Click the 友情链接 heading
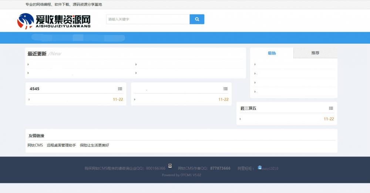Viewport: 370px width, 193px height. point(36,136)
